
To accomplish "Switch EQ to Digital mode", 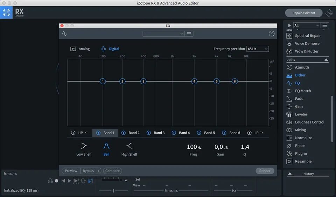I will pos(110,49).
